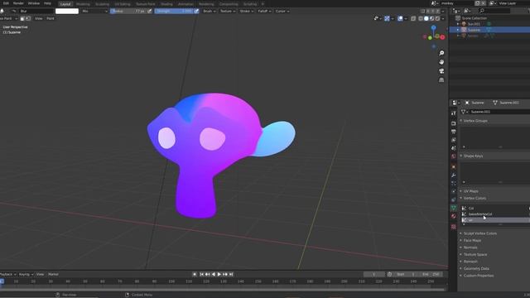Jump to the timeline end button
Viewport: 530px width, 298px height.
click(231, 274)
